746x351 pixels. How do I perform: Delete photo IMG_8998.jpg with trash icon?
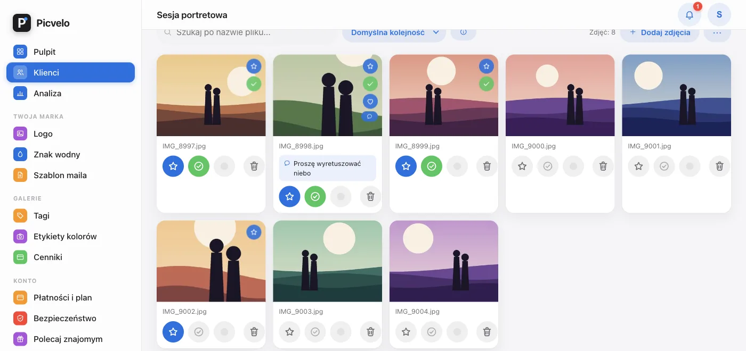click(x=370, y=197)
